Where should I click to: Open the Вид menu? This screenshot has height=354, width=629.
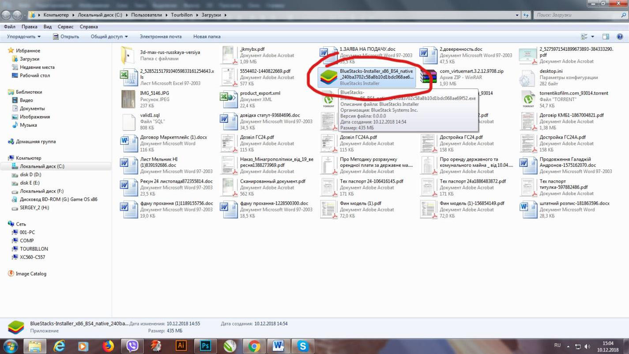point(48,27)
